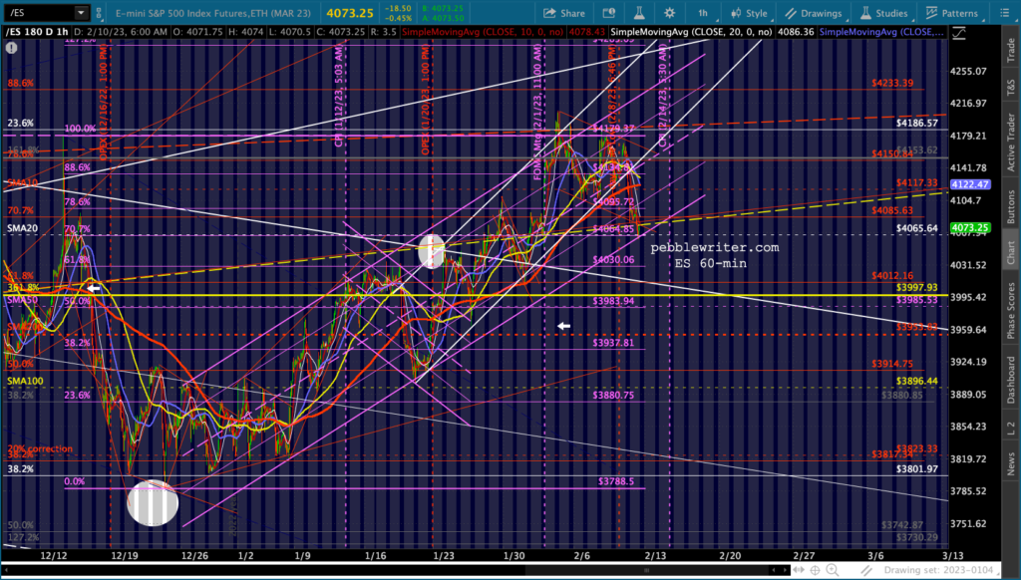The height and width of the screenshot is (580, 1021).
Task: Click the crosshair pan icon in bottom bar
Action: tap(815, 571)
